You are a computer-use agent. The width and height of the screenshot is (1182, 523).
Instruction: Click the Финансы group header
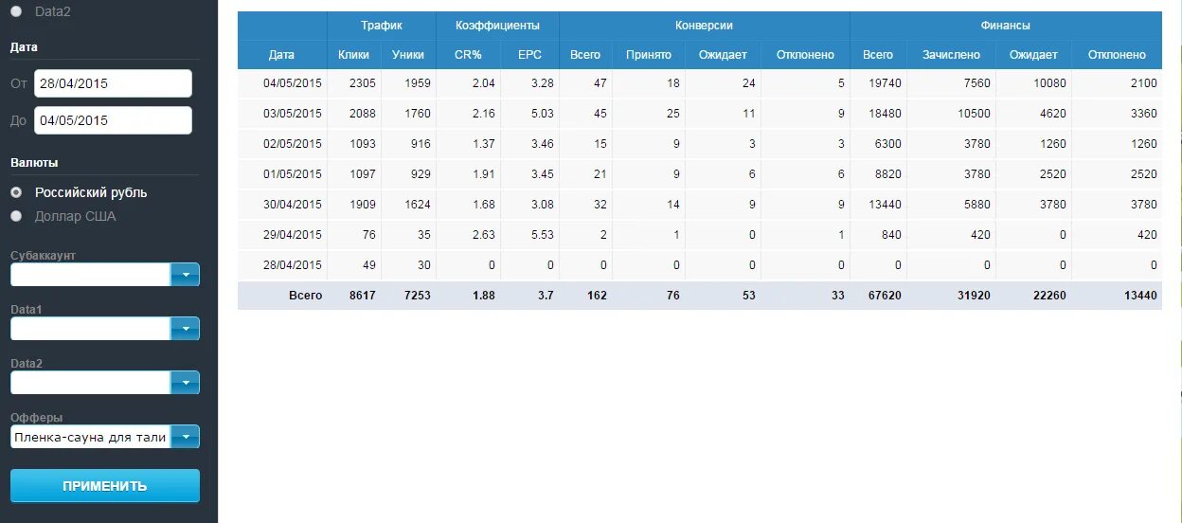[1006, 26]
